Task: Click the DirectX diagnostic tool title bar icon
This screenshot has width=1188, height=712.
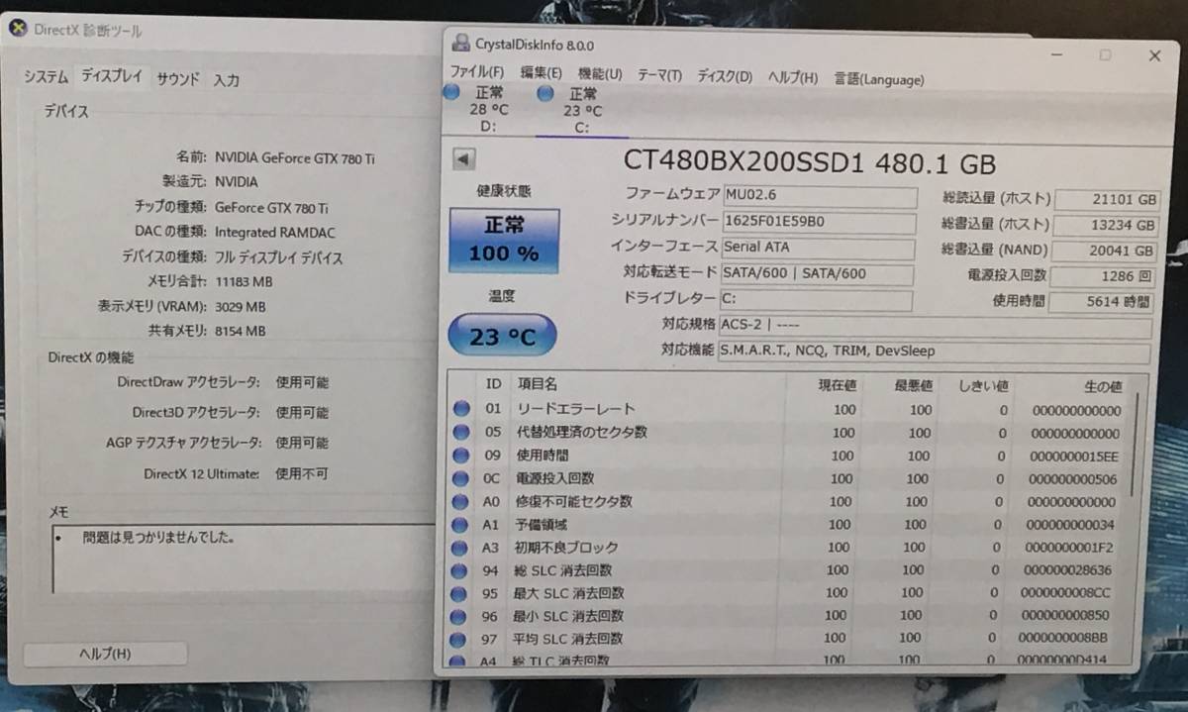Action: click(17, 28)
